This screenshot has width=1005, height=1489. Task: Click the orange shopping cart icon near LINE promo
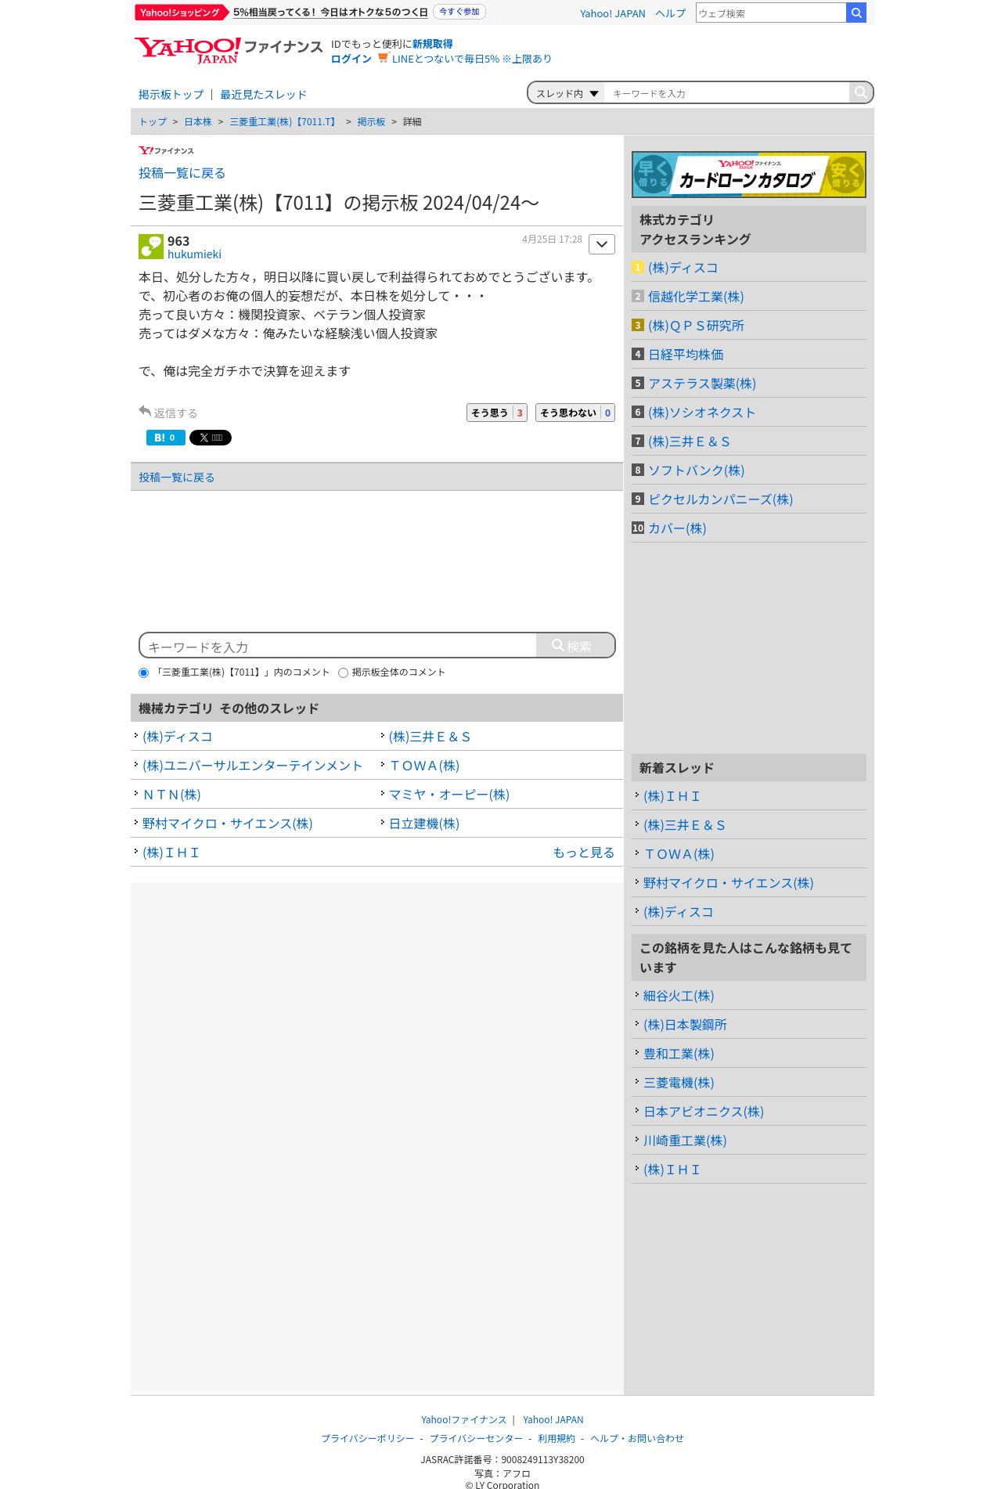click(x=383, y=58)
